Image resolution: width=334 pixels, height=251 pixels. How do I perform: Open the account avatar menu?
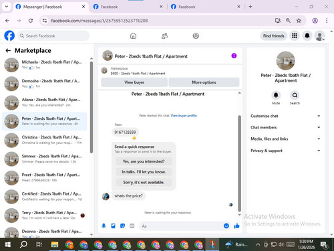[x=319, y=35]
